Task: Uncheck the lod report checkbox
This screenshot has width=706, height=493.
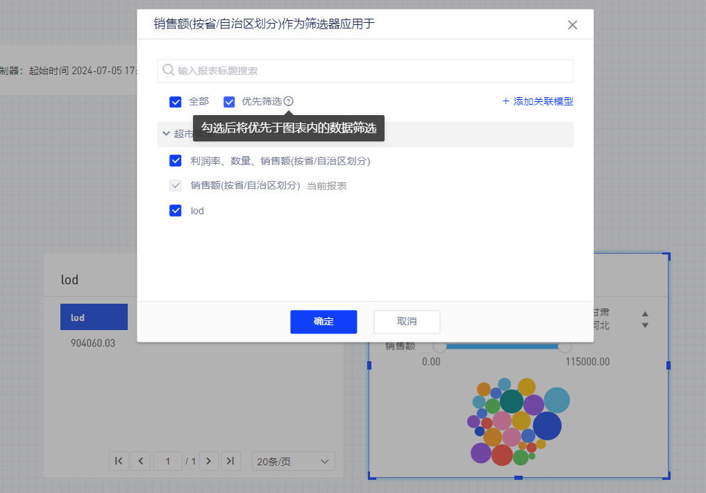Action: 176,211
